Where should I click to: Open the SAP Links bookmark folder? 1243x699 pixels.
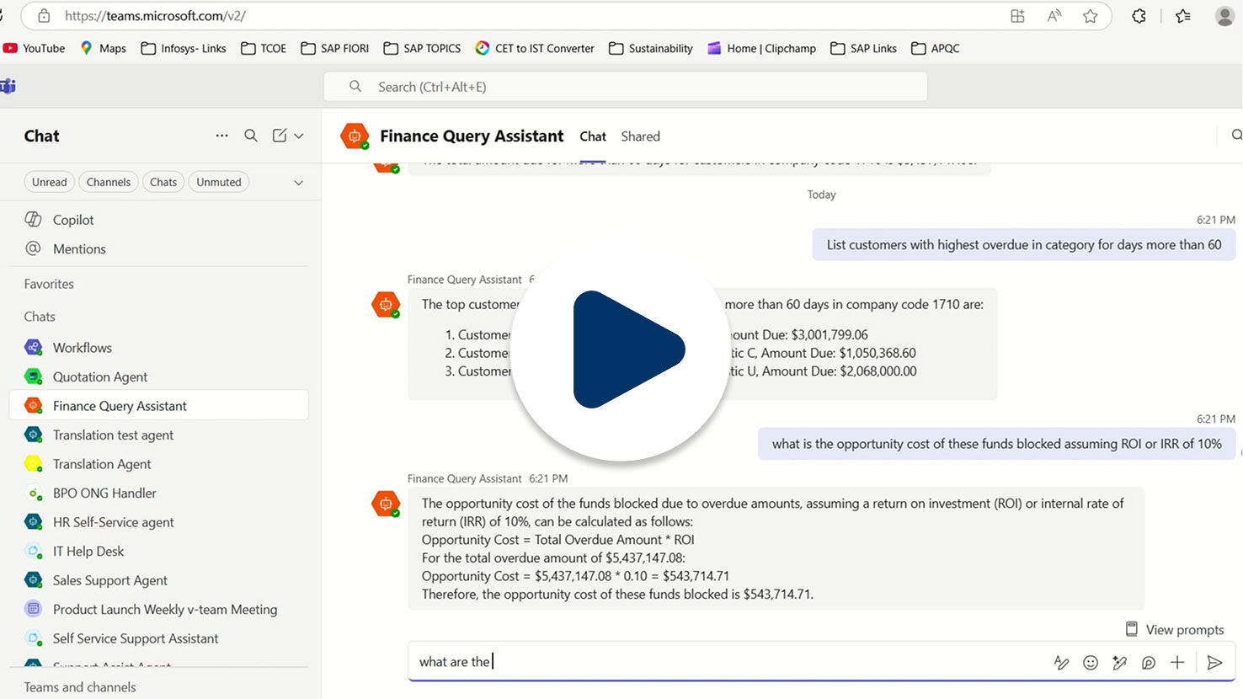pyautogui.click(x=864, y=48)
